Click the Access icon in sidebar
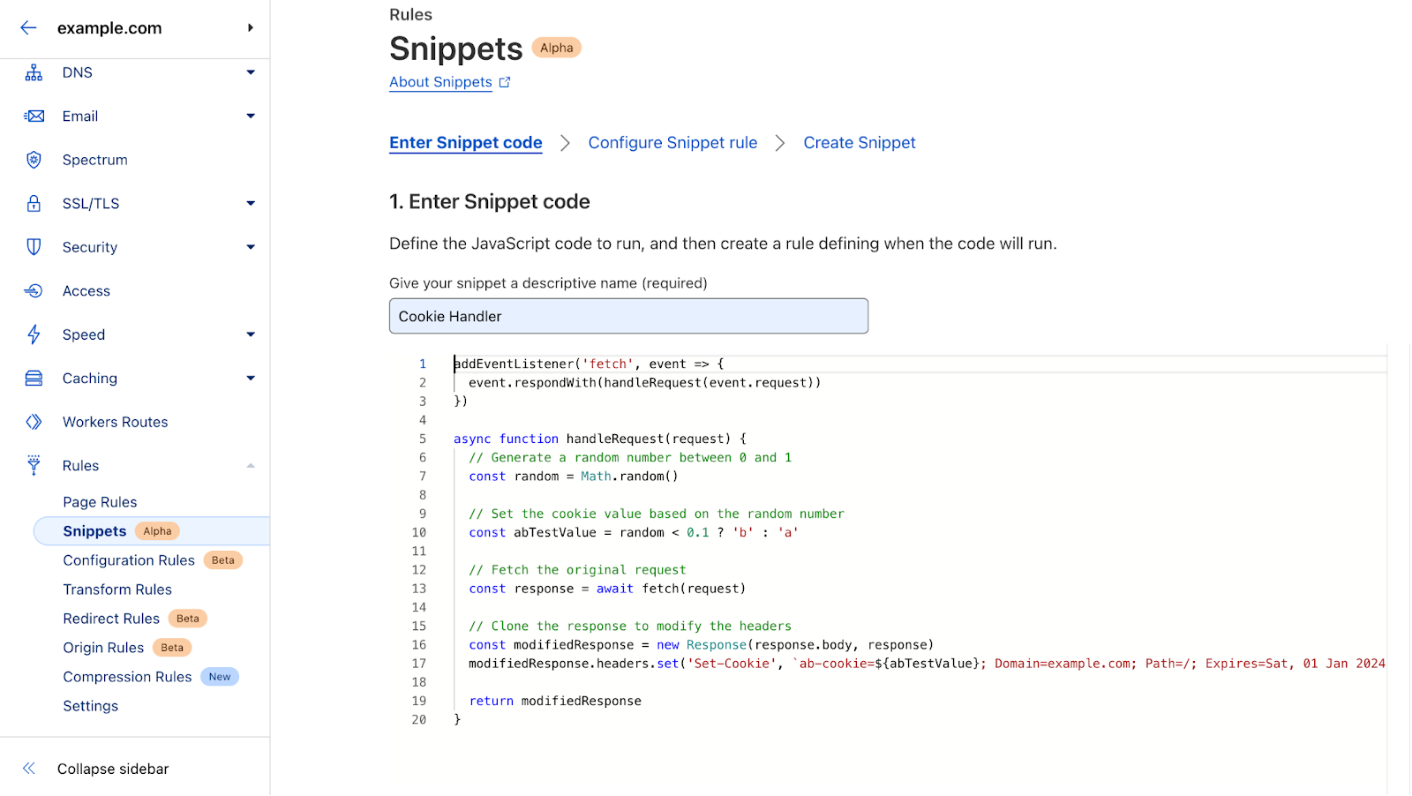The width and height of the screenshot is (1412, 796). (34, 290)
